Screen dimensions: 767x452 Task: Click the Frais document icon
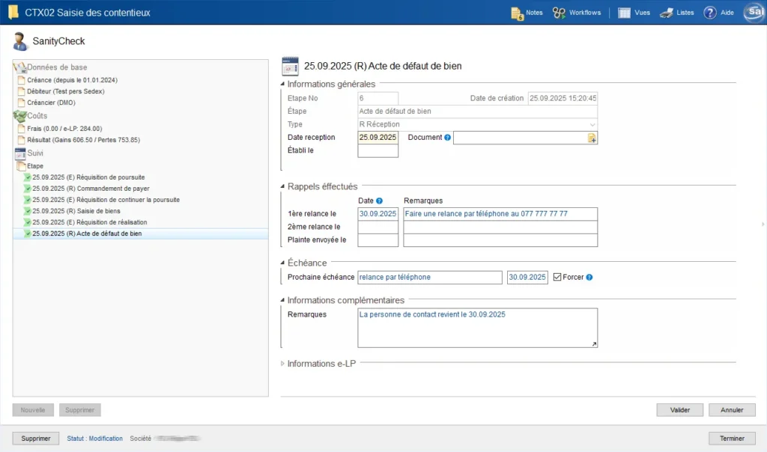(21, 129)
